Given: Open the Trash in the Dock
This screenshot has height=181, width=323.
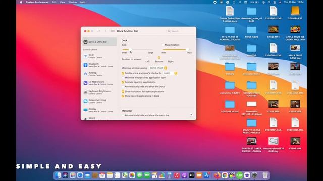Looking at the screenshot, I should [265, 175].
